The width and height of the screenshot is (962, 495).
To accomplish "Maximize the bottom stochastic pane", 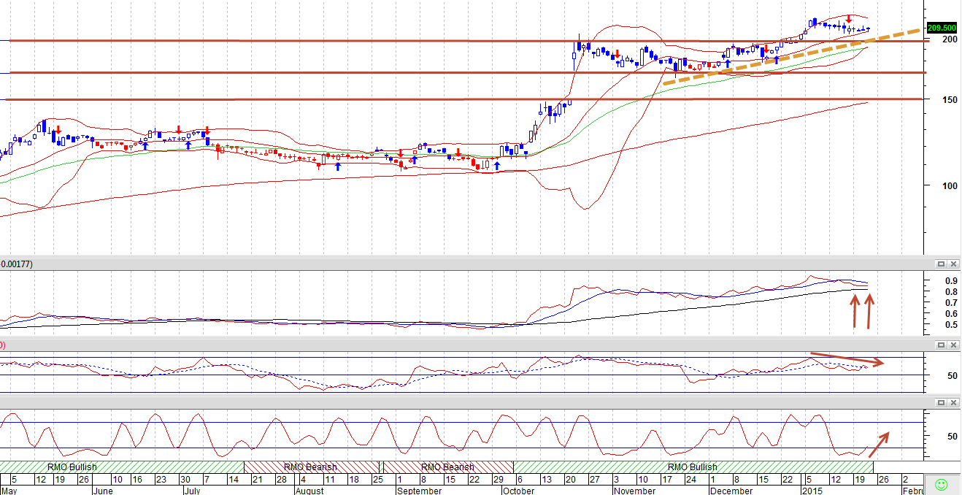I will pyautogui.click(x=941, y=402).
